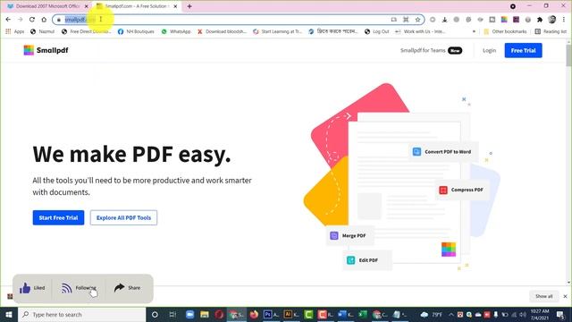
Task: Go back using the browser back arrow
Action: (x=8, y=20)
